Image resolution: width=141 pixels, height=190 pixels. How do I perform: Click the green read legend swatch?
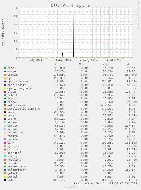pos(5,68)
